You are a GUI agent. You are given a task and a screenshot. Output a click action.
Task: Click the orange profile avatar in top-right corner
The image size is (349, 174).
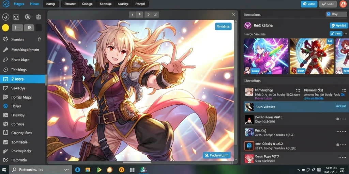coord(343,4)
